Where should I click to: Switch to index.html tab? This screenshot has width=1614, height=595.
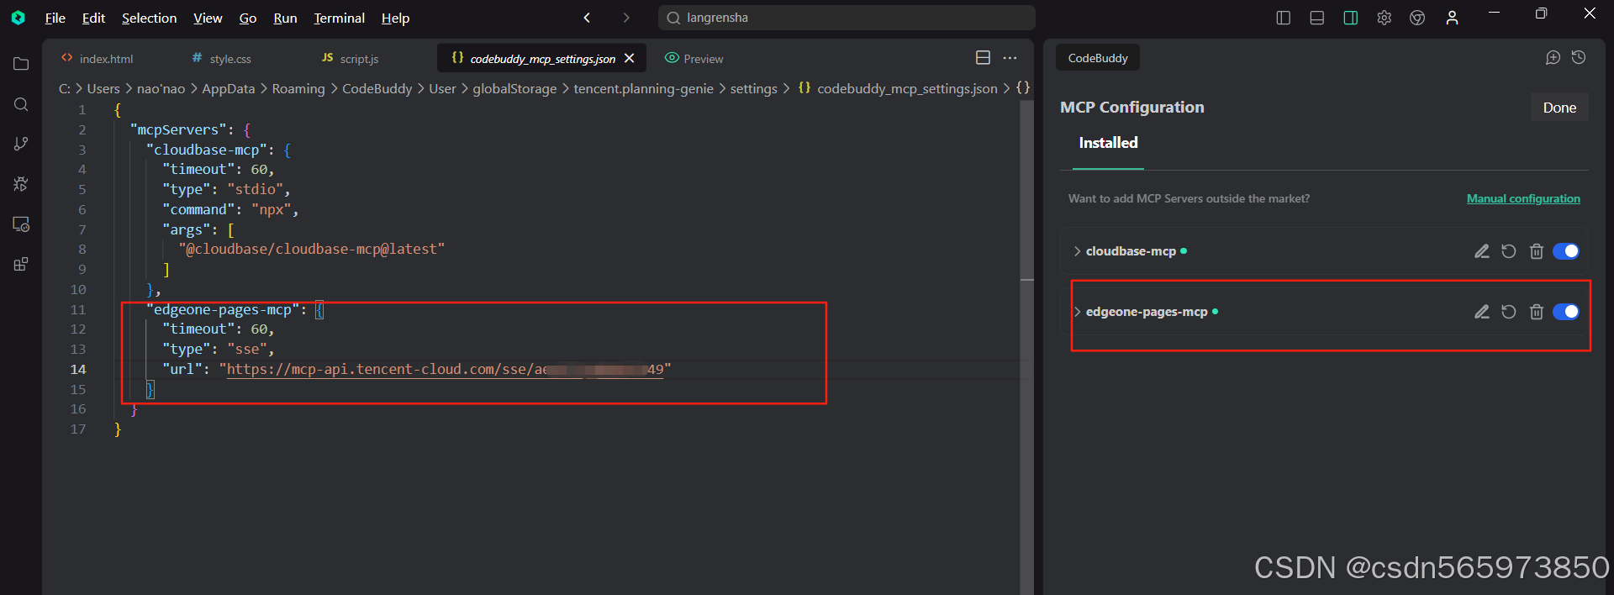point(98,59)
